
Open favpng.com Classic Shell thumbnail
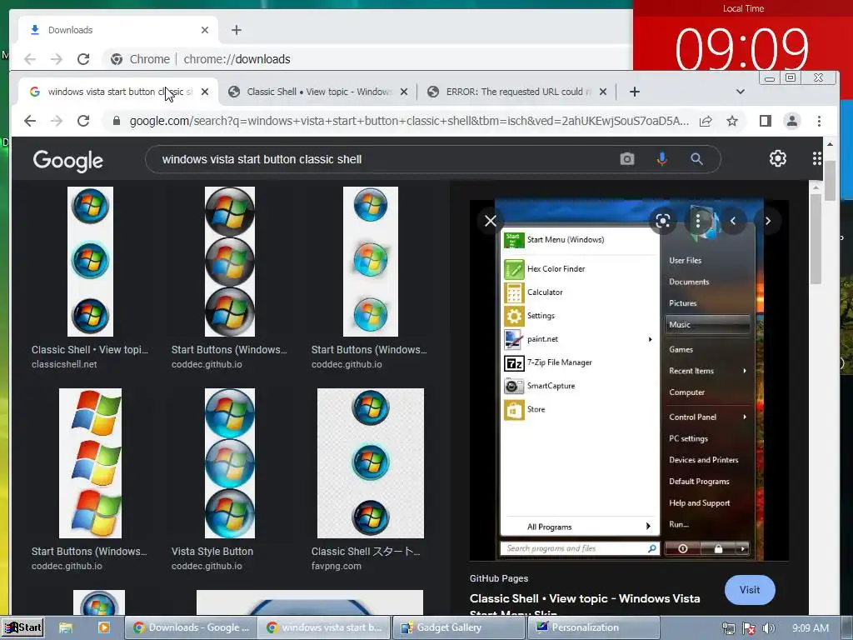371,463
